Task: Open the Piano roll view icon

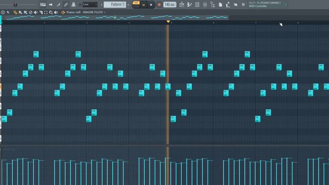Action: coord(189,5)
